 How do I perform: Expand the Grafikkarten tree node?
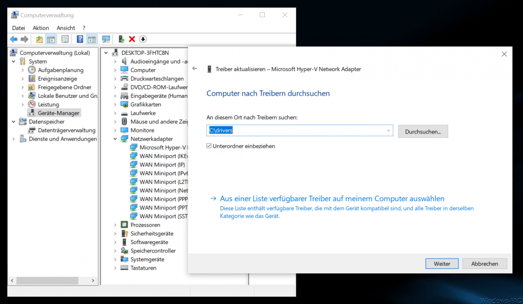[x=116, y=104]
